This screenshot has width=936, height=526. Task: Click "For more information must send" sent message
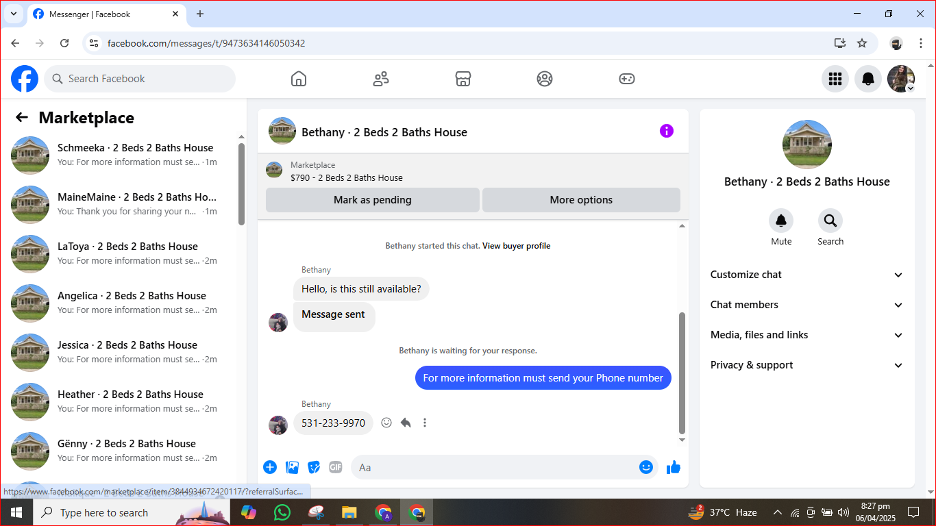coord(543,378)
